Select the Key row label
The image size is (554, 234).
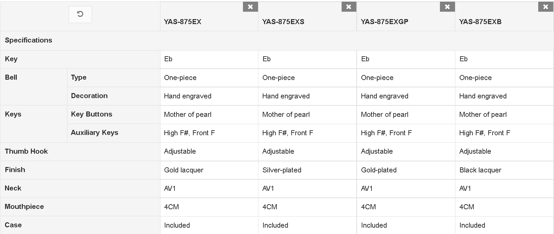[11, 59]
